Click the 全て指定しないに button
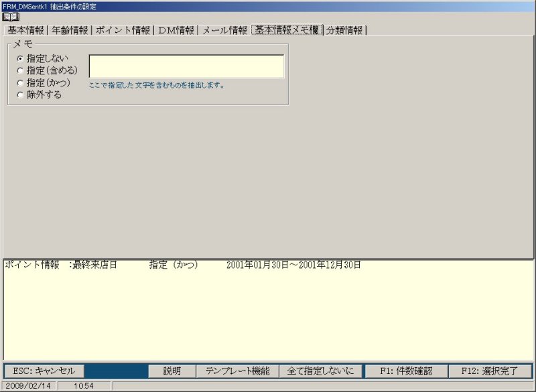The height and width of the screenshot is (392, 536). (x=321, y=371)
